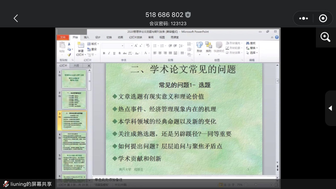Screen dimensions: 336x189
Task: Toggle text Shadow formatting
Action: coord(120,53)
